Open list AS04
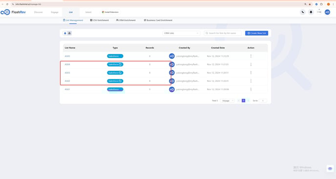336x179 pixels. point(67,64)
